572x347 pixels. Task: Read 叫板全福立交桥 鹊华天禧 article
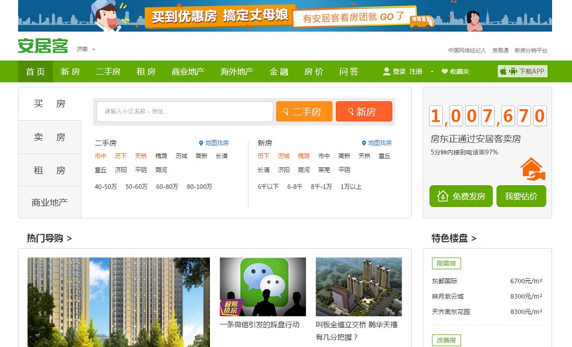pos(356,331)
